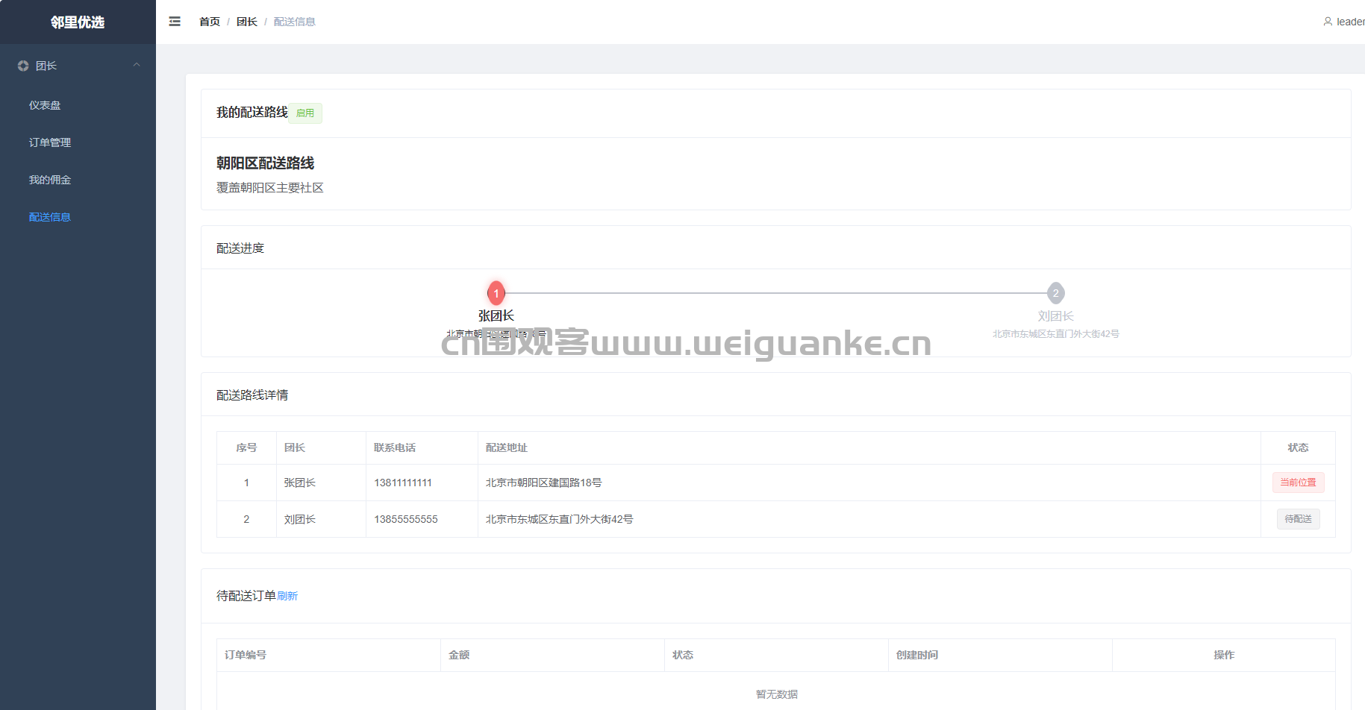1365x710 pixels.
Task: Click the 团长 breadcrumb item
Action: click(247, 22)
